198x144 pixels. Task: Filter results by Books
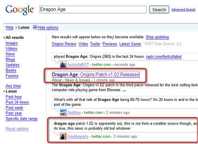tap(11, 70)
